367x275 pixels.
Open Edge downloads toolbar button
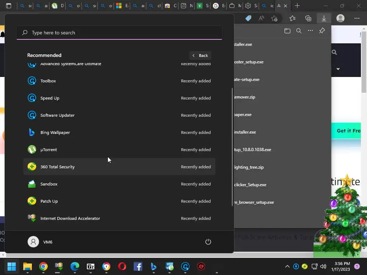[324, 18]
